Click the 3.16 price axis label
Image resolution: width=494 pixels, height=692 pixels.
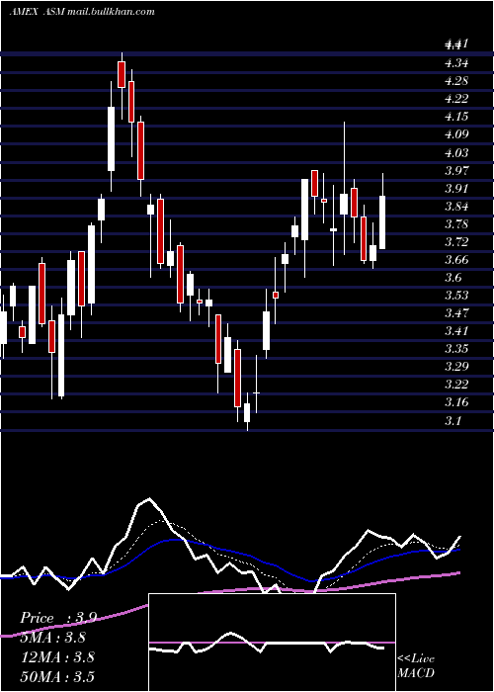coord(456,402)
